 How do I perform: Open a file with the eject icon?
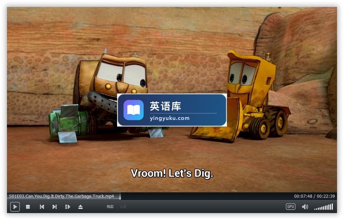click(x=81, y=207)
